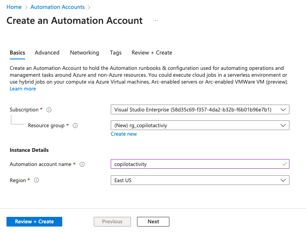
Task: Select the Basics tab
Action: [x=17, y=52]
